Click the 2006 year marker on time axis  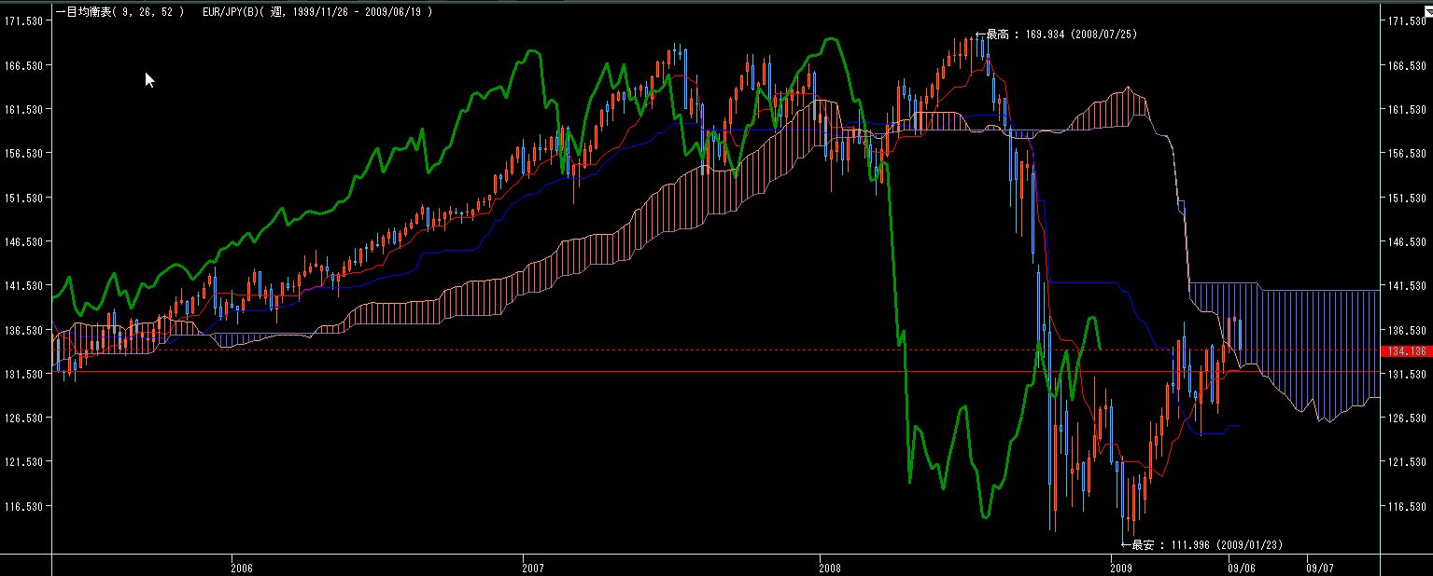[x=242, y=567]
